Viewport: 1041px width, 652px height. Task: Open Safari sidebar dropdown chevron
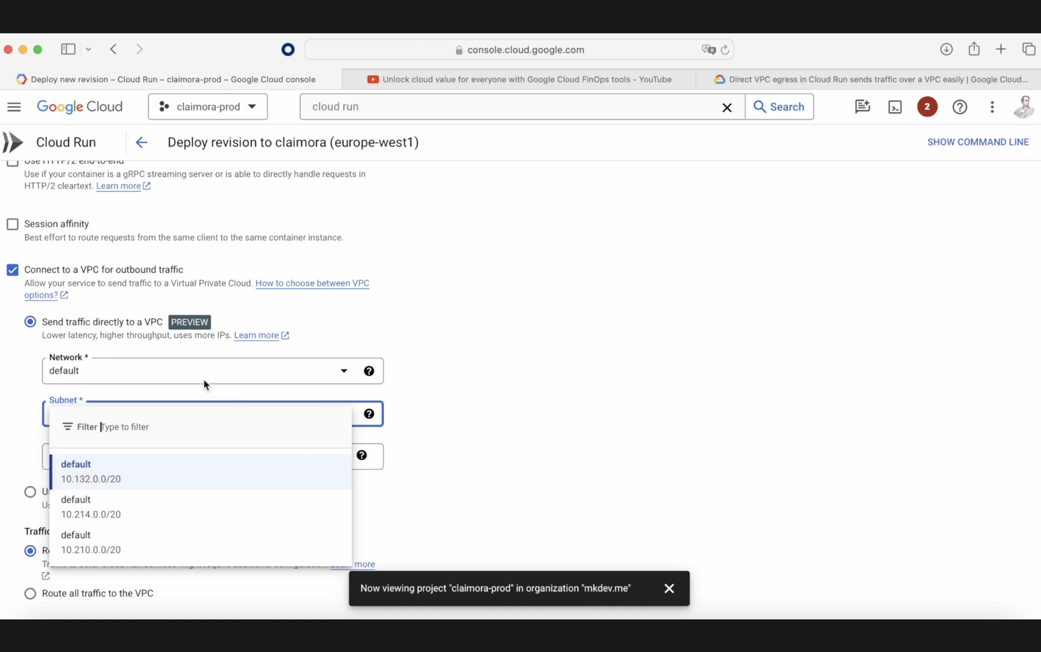coord(89,50)
